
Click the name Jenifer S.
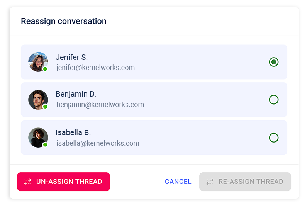click(x=72, y=57)
